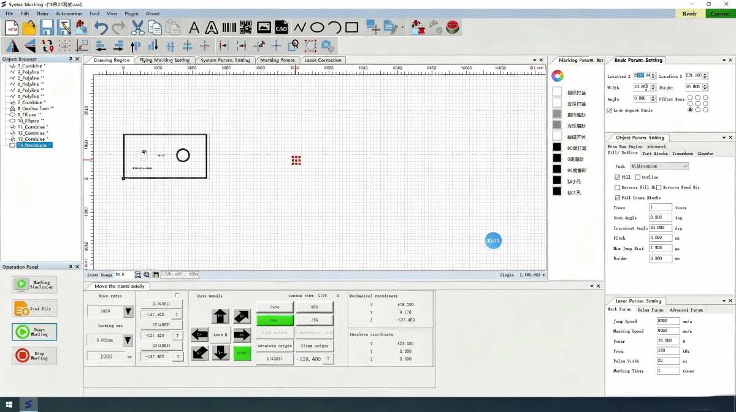Viewport: 736px width, 412px height.
Task: Open the Automation menu
Action: click(x=69, y=13)
